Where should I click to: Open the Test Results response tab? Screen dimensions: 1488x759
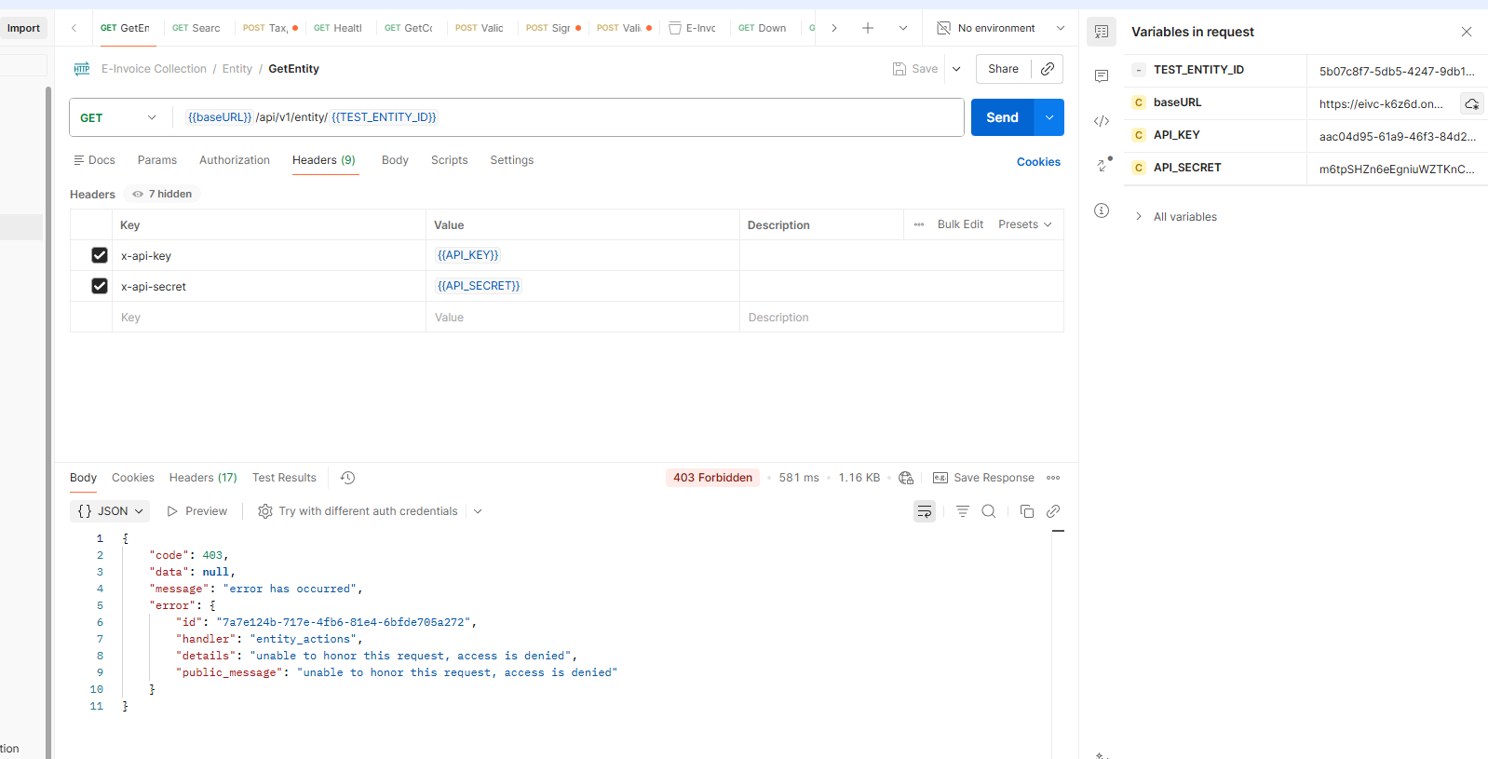point(284,478)
